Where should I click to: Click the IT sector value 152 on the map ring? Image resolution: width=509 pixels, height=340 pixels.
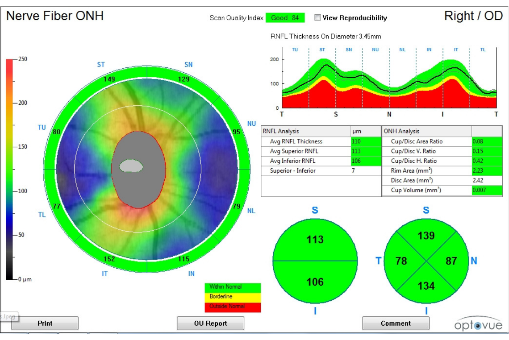coord(109,259)
